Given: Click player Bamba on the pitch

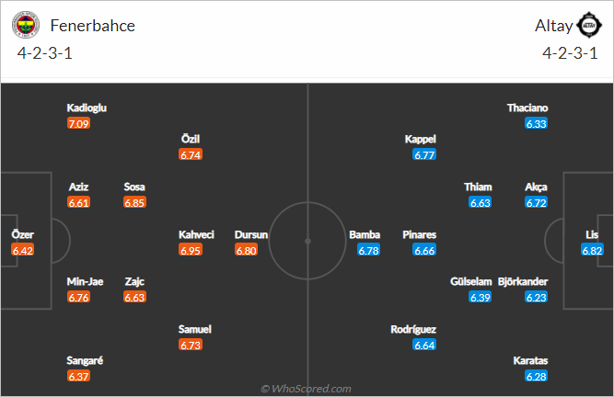Looking at the screenshot, I should point(365,235).
